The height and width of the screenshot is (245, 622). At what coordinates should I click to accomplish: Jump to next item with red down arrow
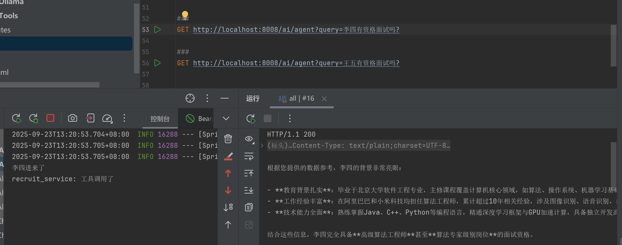click(x=228, y=190)
